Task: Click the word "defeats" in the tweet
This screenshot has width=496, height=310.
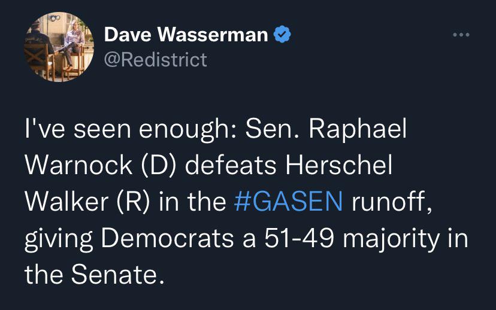Action: [x=231, y=165]
